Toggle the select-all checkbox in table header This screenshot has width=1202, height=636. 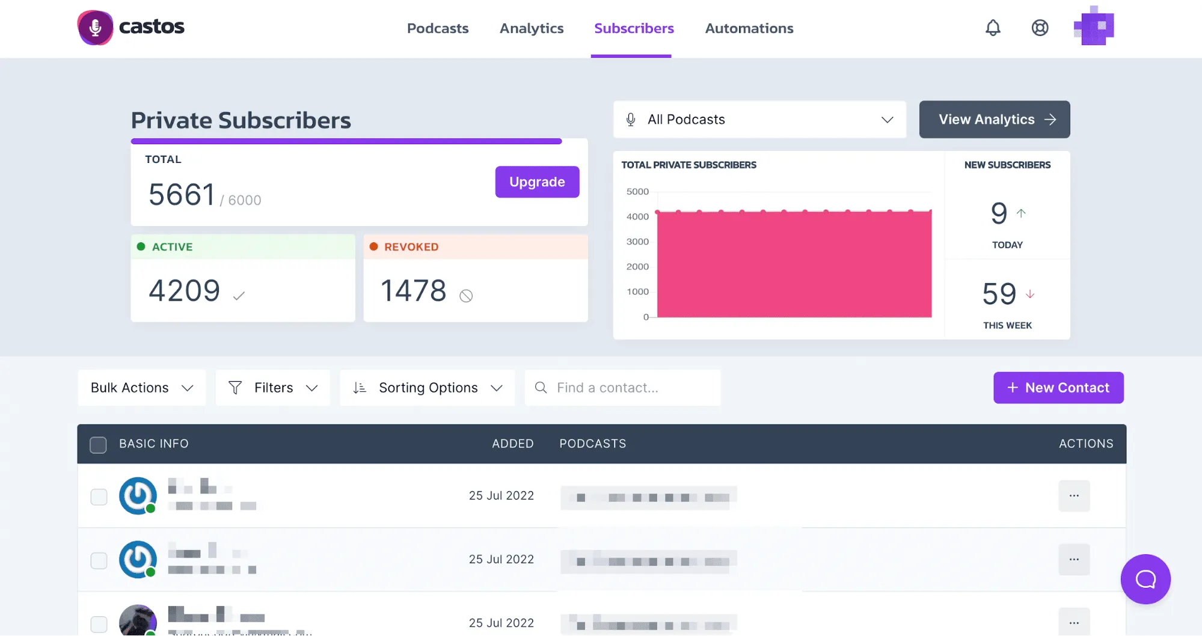[98, 445]
